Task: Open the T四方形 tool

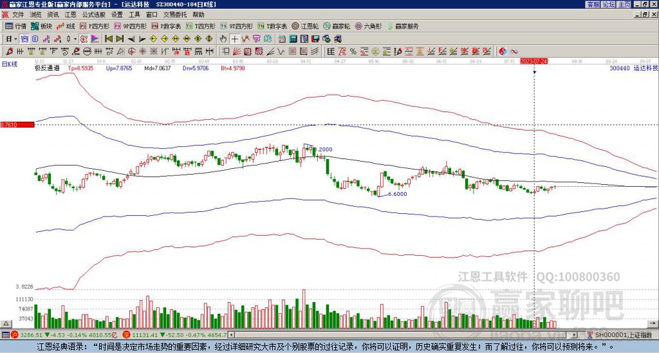Action: (201, 26)
